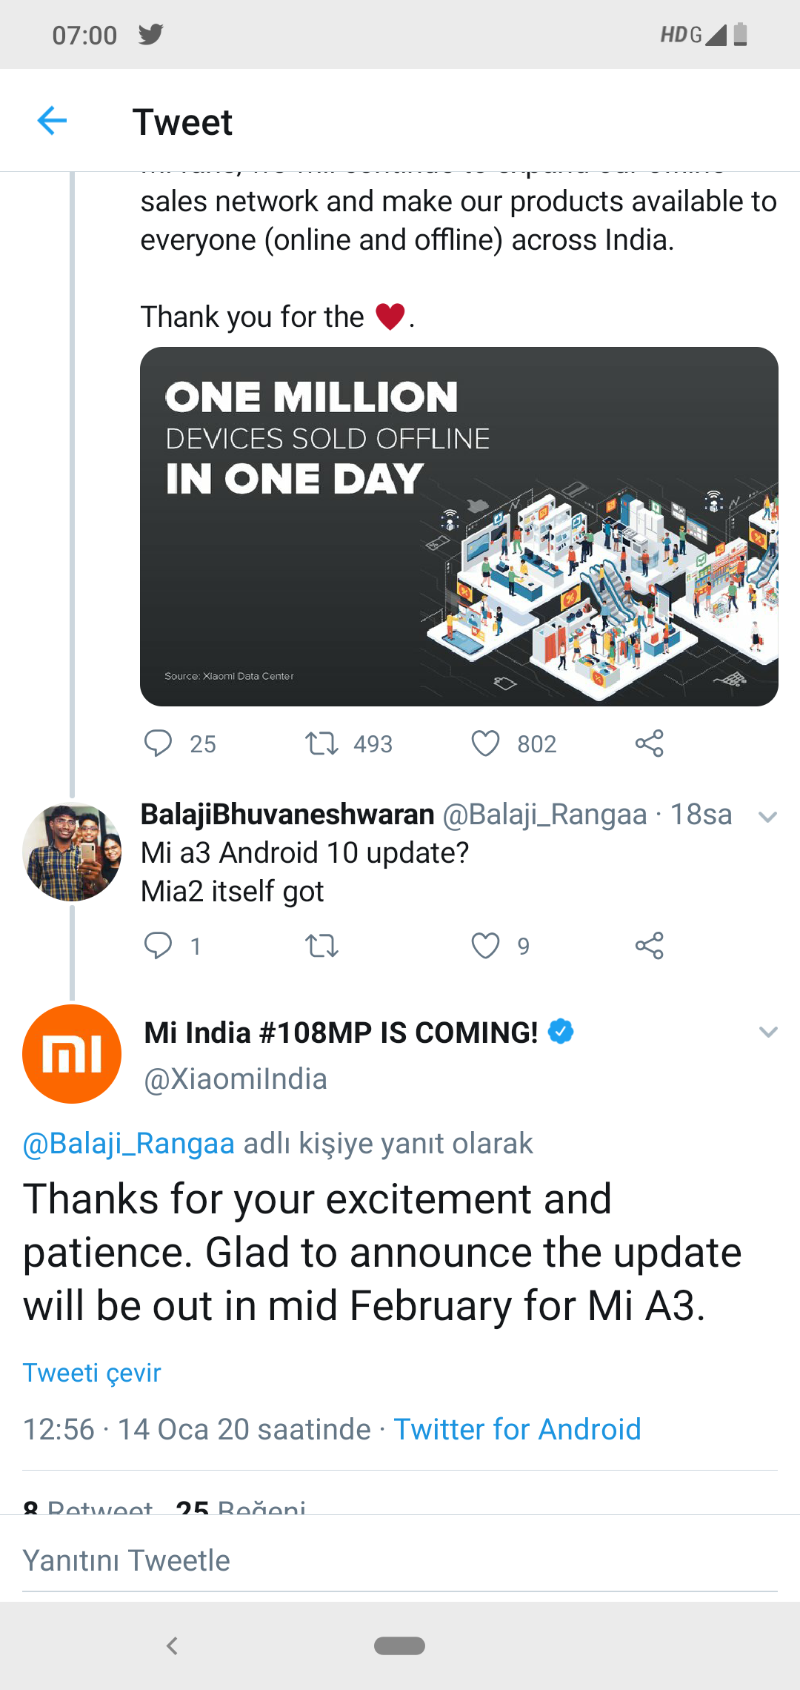Image resolution: width=800 pixels, height=1690 pixels.
Task: Retweet BalajiBhuvaneshwaran's Mi a3 tweet
Action: [x=322, y=946]
